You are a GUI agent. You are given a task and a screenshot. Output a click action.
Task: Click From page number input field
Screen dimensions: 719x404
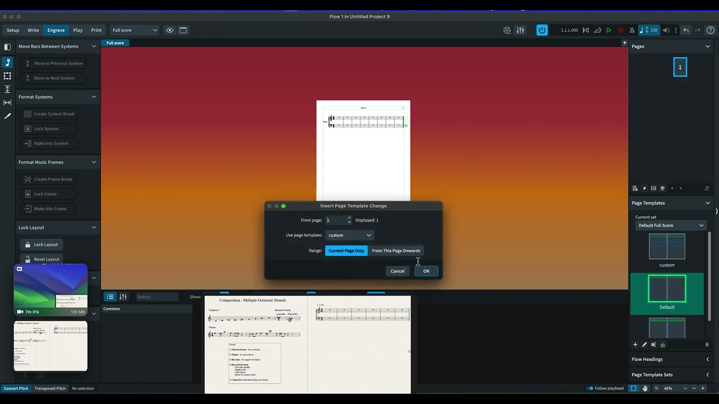pyautogui.click(x=335, y=221)
